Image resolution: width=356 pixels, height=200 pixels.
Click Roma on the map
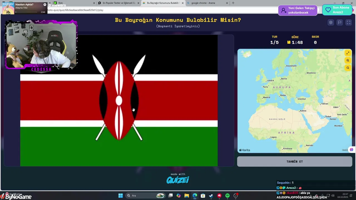pyautogui.click(x=282, y=95)
